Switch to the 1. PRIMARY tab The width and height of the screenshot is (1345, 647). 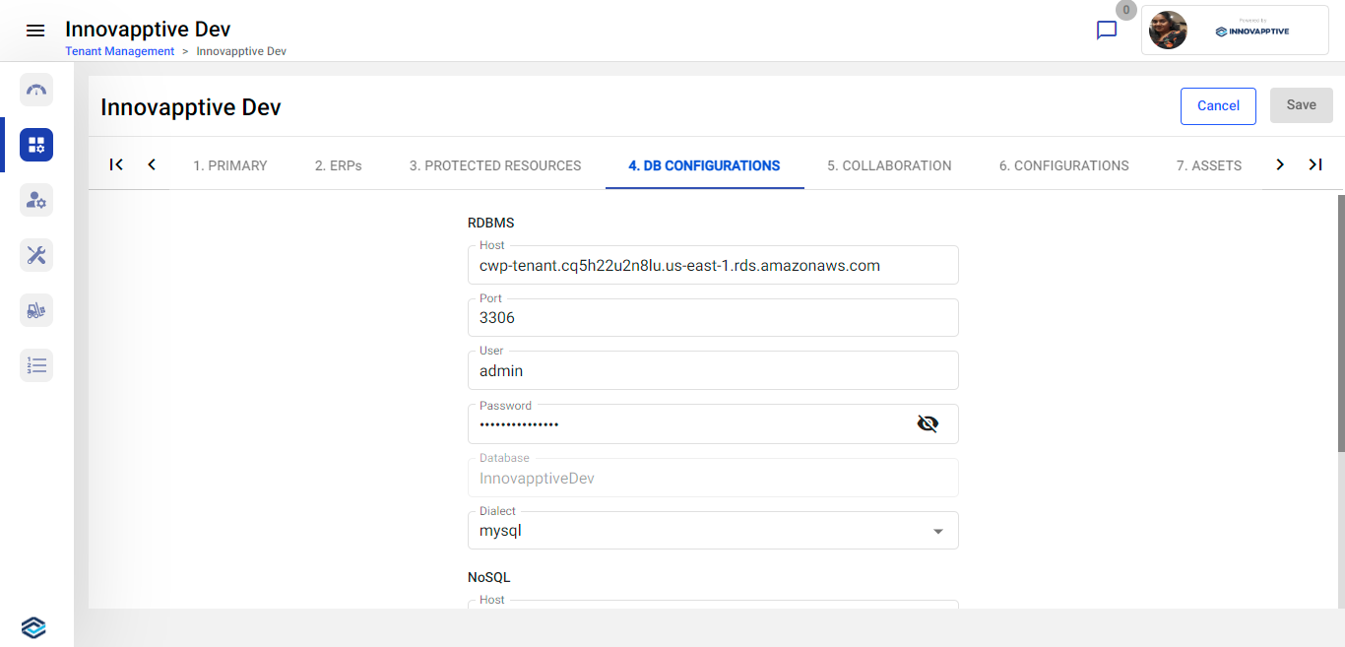click(230, 165)
